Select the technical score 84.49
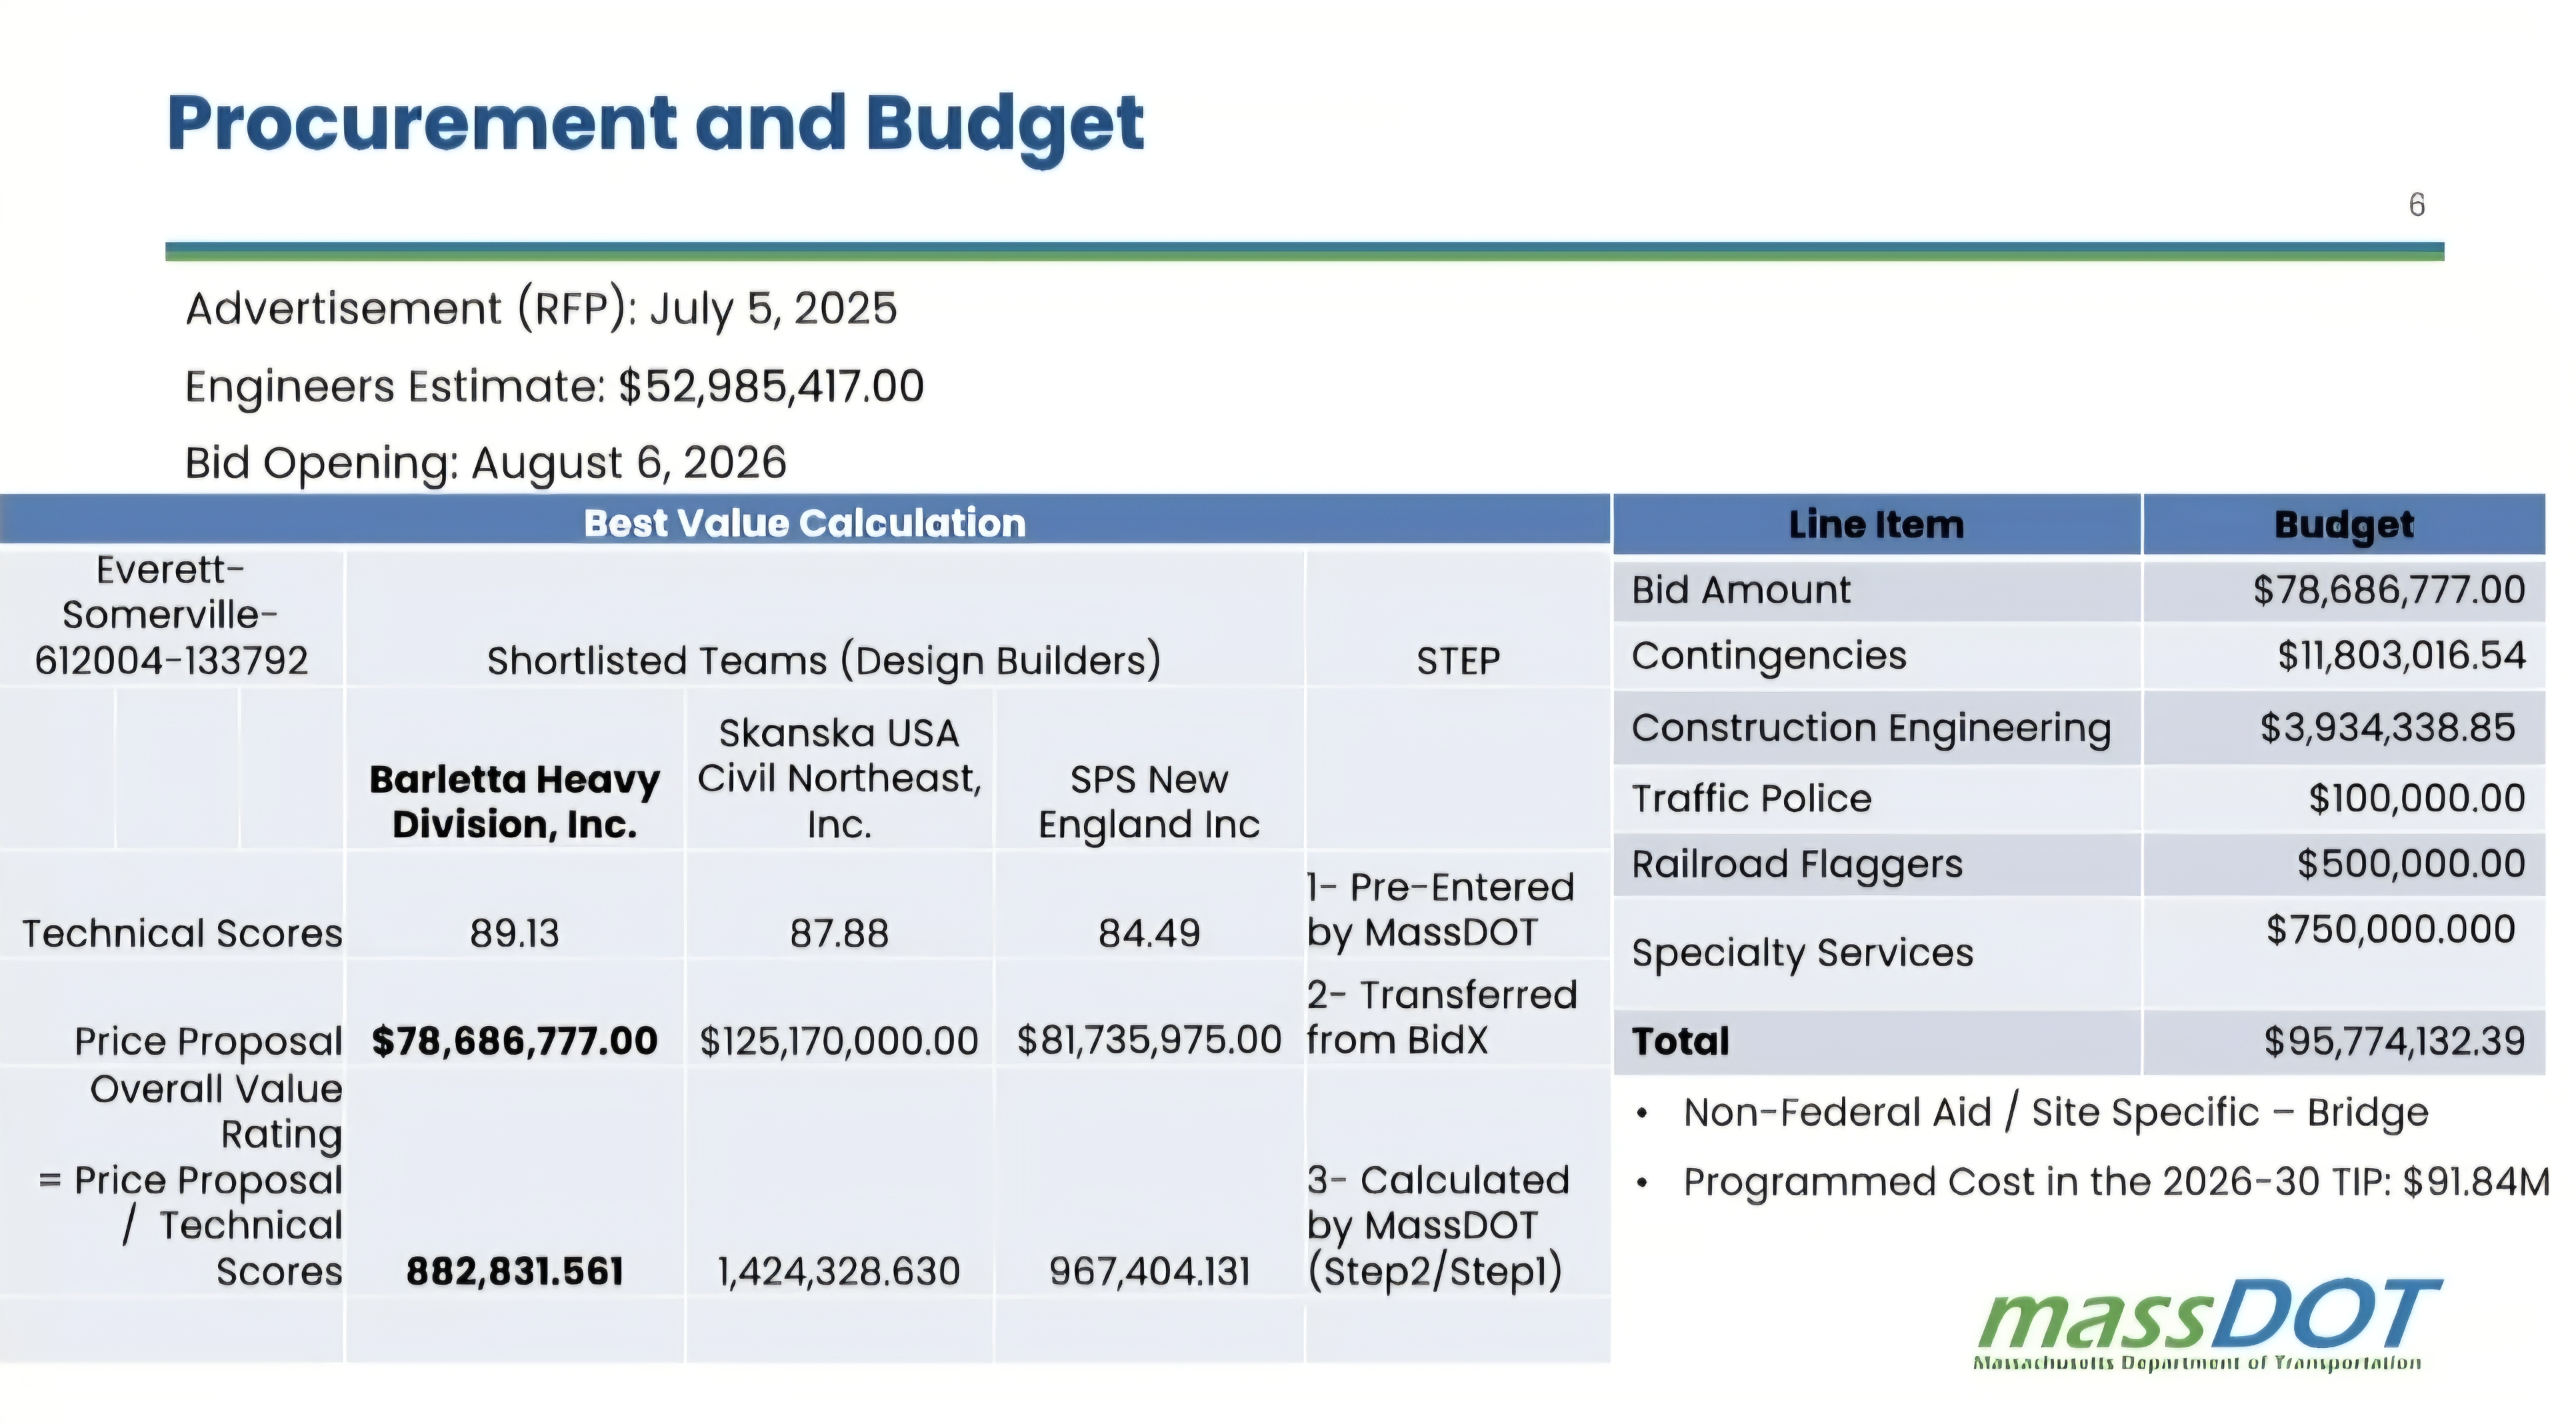Viewport: 2576px width, 1424px height. (x=1149, y=934)
